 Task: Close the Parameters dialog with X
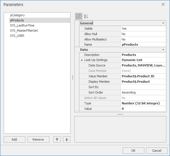tap(163, 5)
